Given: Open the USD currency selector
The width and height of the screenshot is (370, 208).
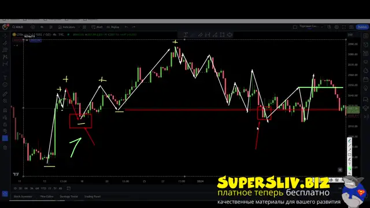Looking at the screenshot, I should pos(350,35).
